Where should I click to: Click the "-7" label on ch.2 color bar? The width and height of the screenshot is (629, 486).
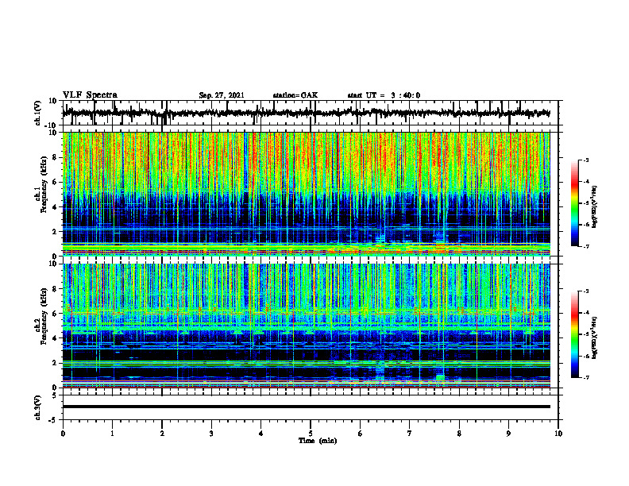coord(586,378)
